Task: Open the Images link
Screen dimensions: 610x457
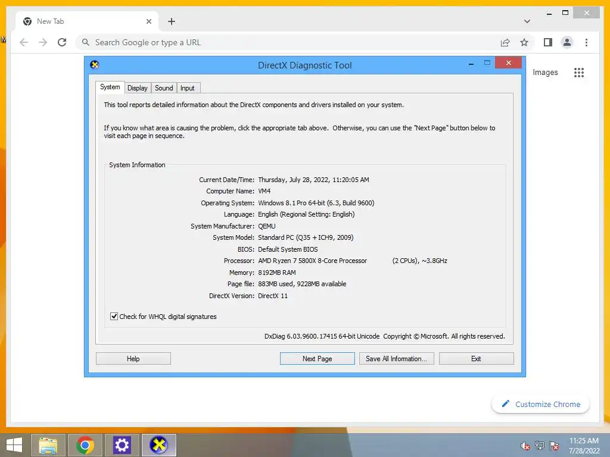Action: pos(545,72)
